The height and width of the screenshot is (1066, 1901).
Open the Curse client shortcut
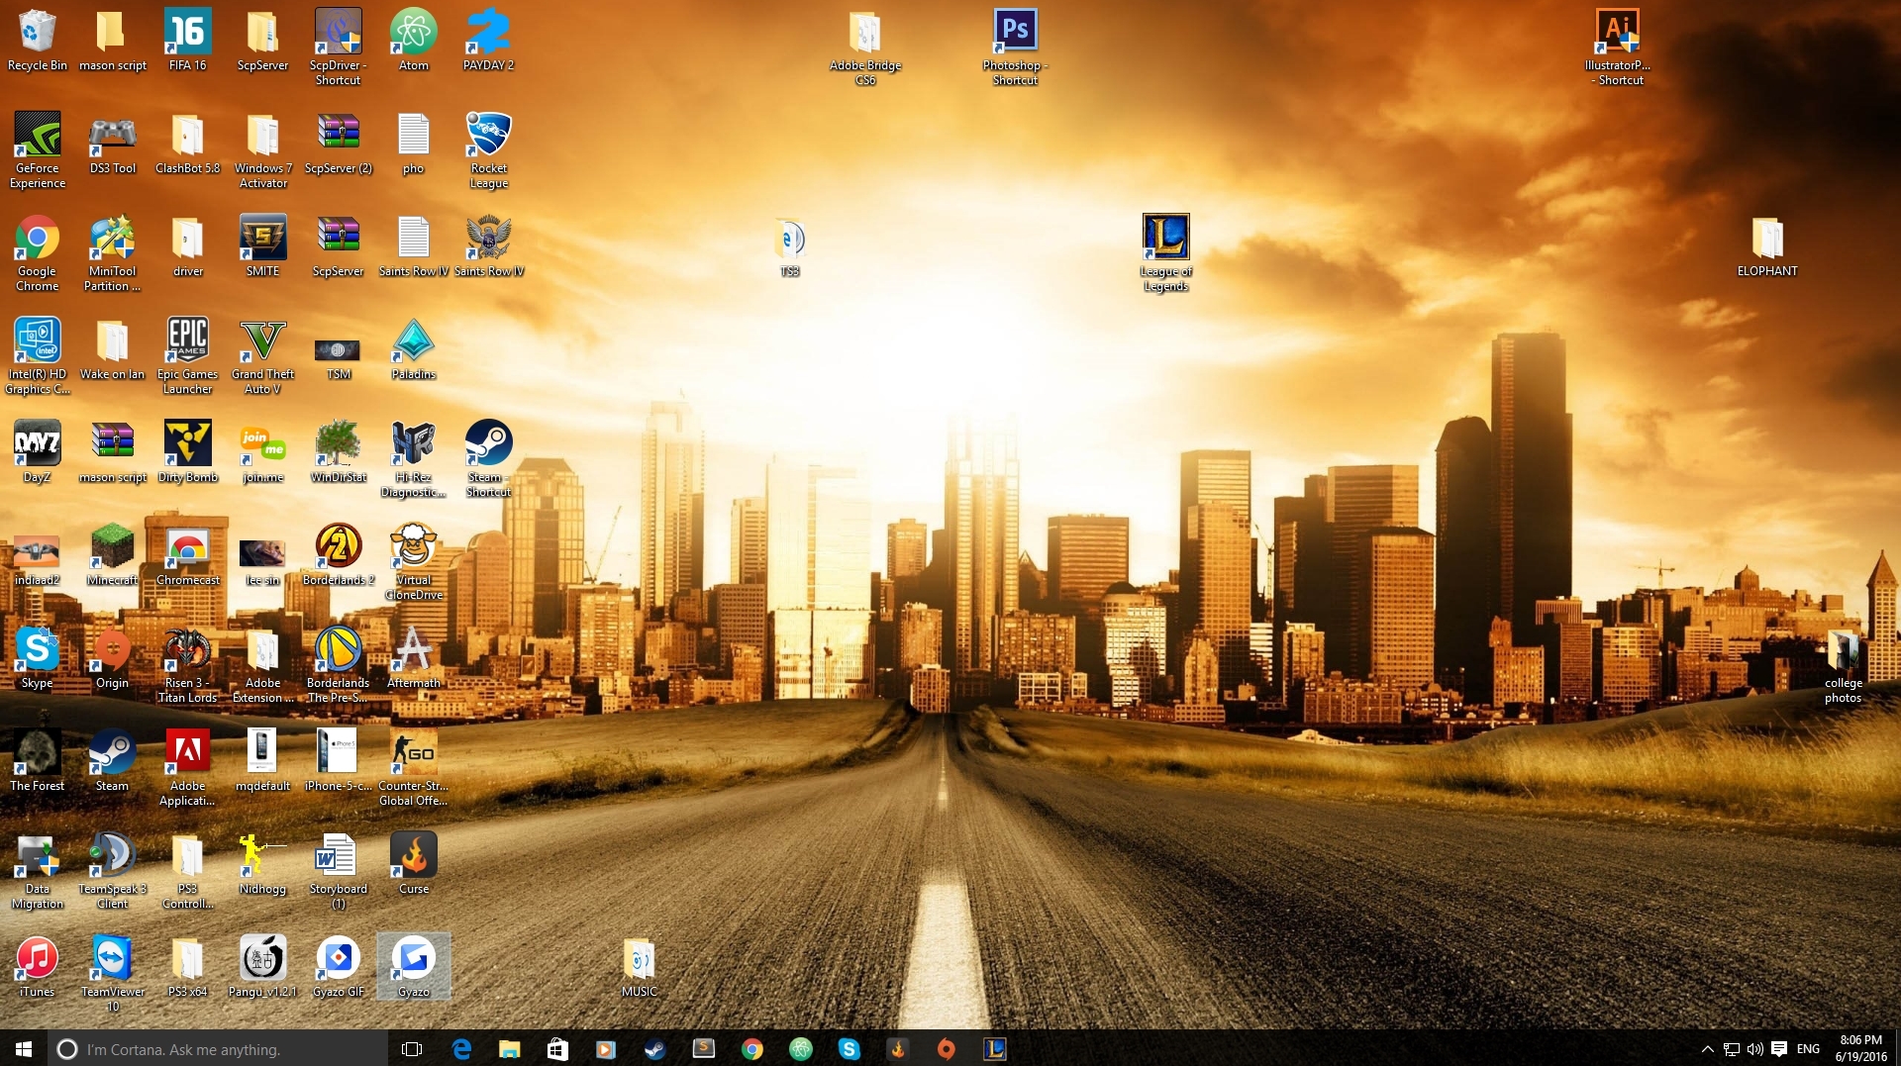click(x=413, y=864)
